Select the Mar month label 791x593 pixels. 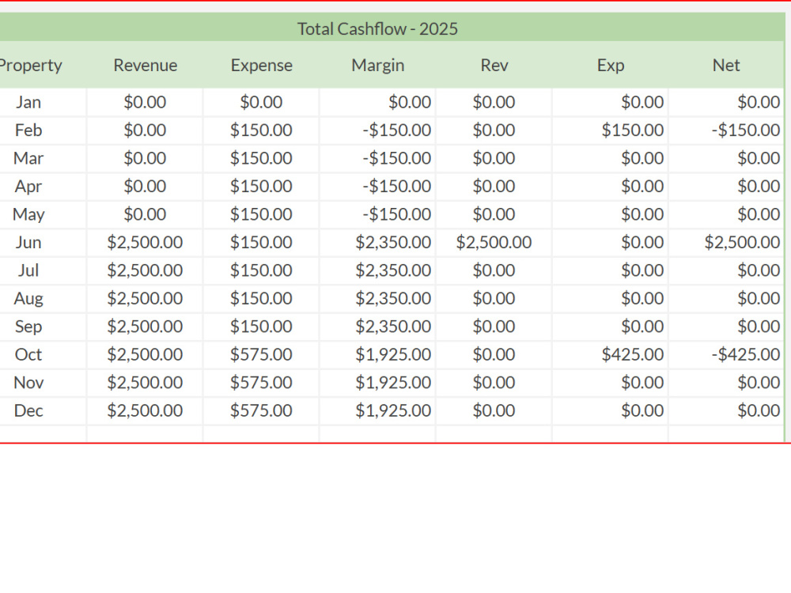(28, 158)
